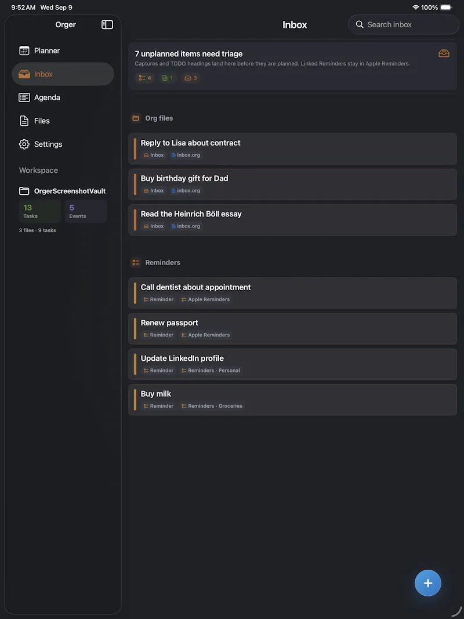Click the battery status icon
This screenshot has width=464, height=619.
[x=446, y=8]
